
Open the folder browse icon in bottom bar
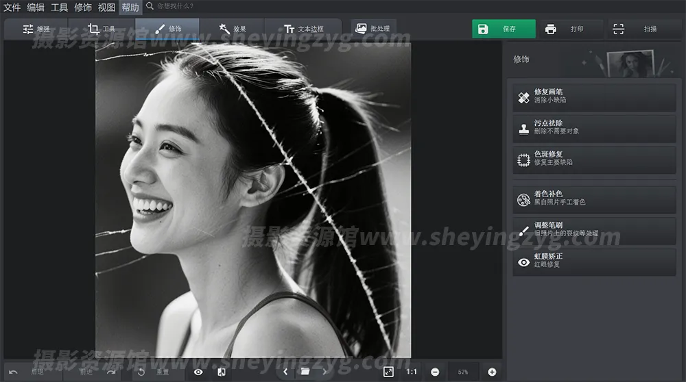click(305, 372)
